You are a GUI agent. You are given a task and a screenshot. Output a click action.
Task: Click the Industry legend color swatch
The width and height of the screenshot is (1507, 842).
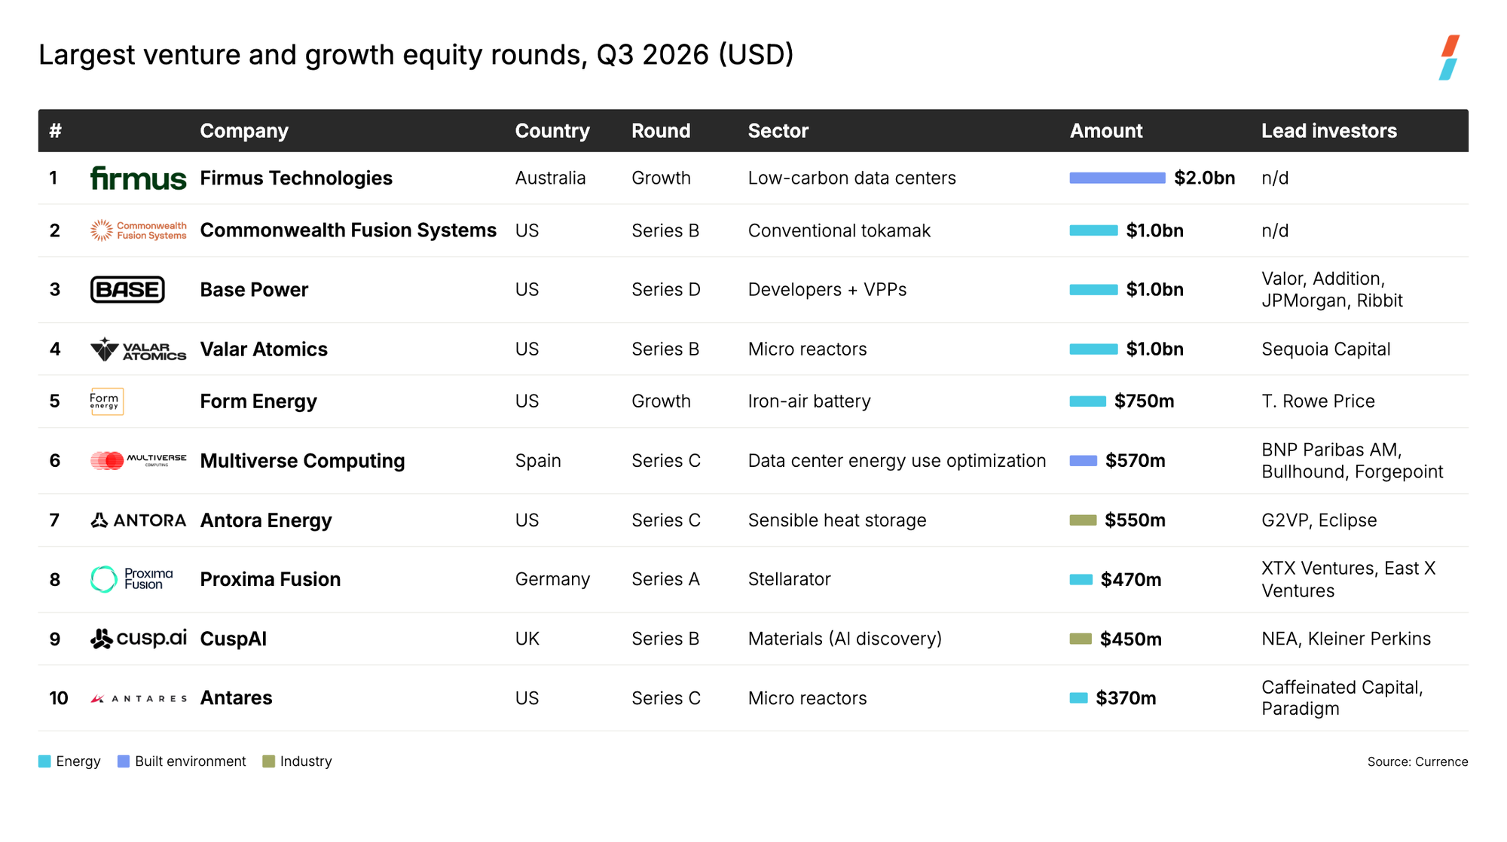coord(268,761)
